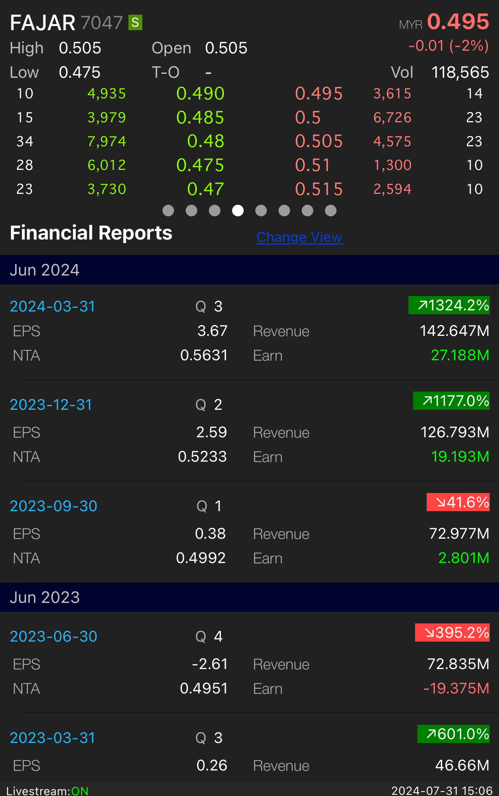499x796 pixels.
Task: Tap the ↗1324.2% growth badge
Action: coord(449,305)
